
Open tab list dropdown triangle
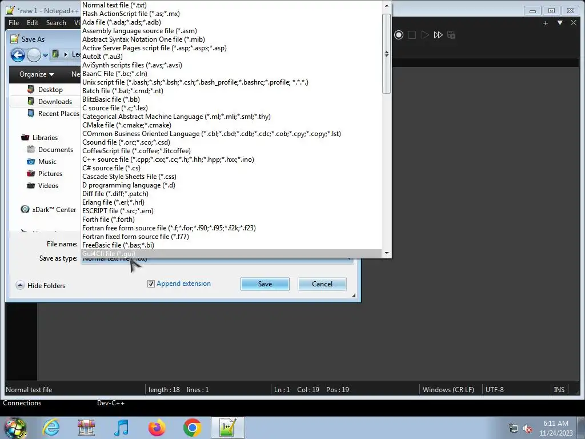[560, 23]
